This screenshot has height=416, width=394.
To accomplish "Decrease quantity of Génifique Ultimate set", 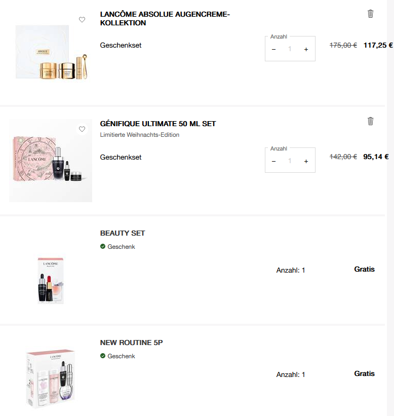I will pyautogui.click(x=274, y=161).
